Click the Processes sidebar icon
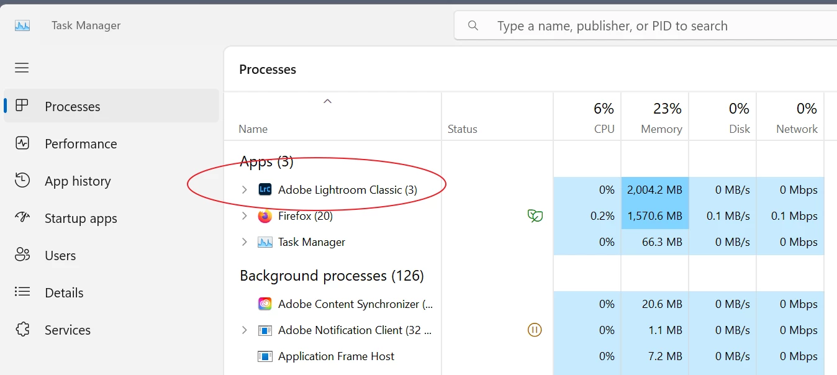 click(x=22, y=106)
